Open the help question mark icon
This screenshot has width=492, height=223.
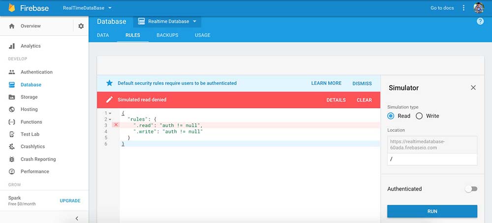coord(480,22)
